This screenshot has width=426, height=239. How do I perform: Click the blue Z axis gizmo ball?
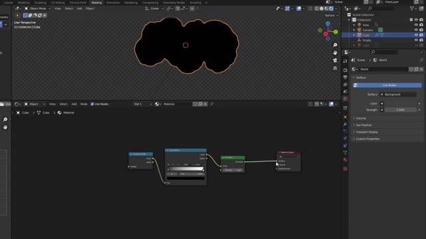(x=328, y=24)
